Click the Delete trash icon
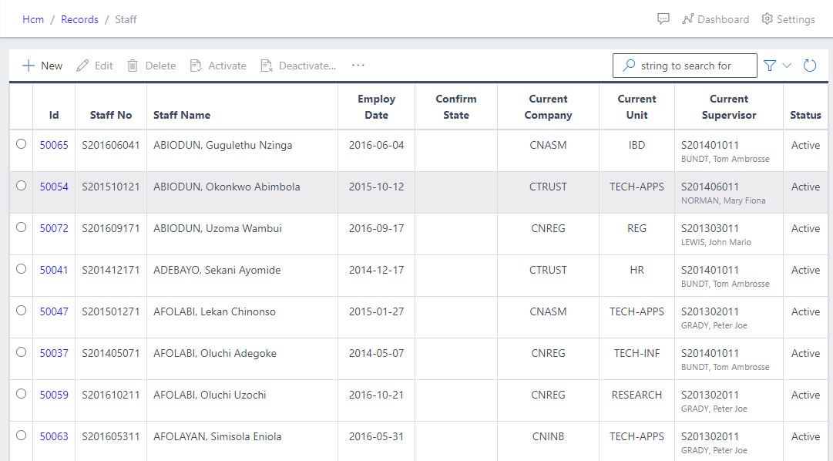 coord(133,66)
